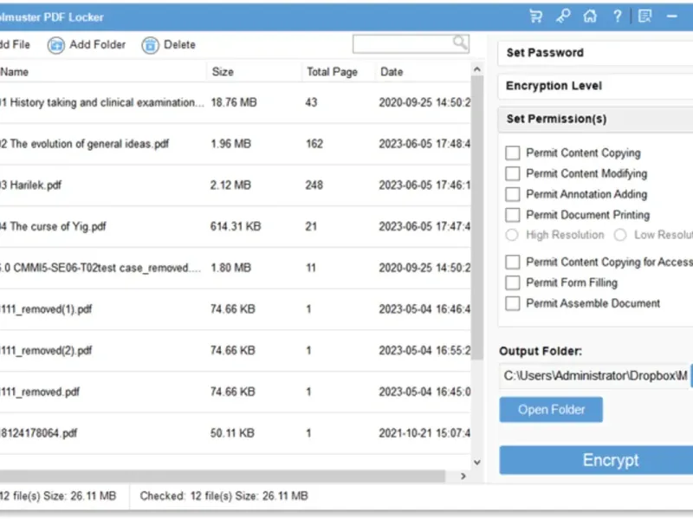693x520 pixels.
Task: Click the Delete trash icon
Action: pos(150,45)
